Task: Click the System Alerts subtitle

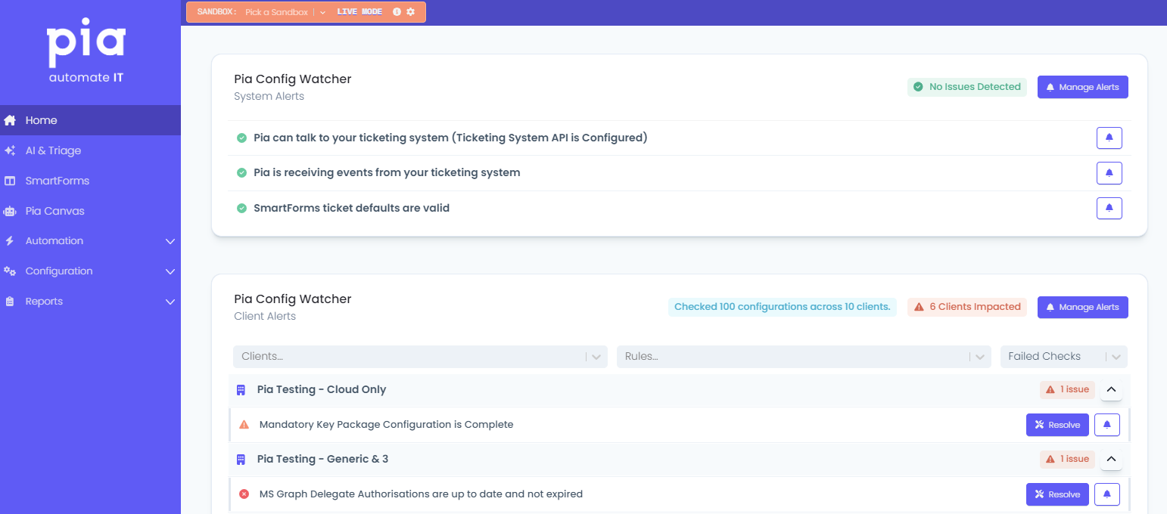Action: coord(269,97)
